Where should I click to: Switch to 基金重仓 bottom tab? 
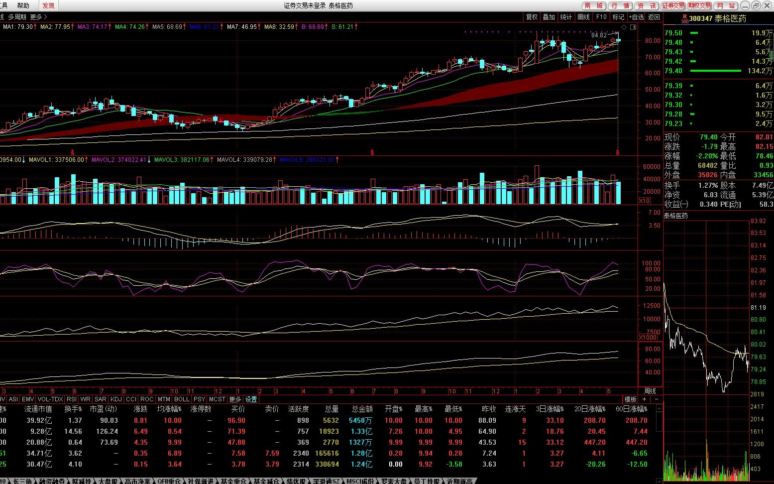[x=233, y=481]
